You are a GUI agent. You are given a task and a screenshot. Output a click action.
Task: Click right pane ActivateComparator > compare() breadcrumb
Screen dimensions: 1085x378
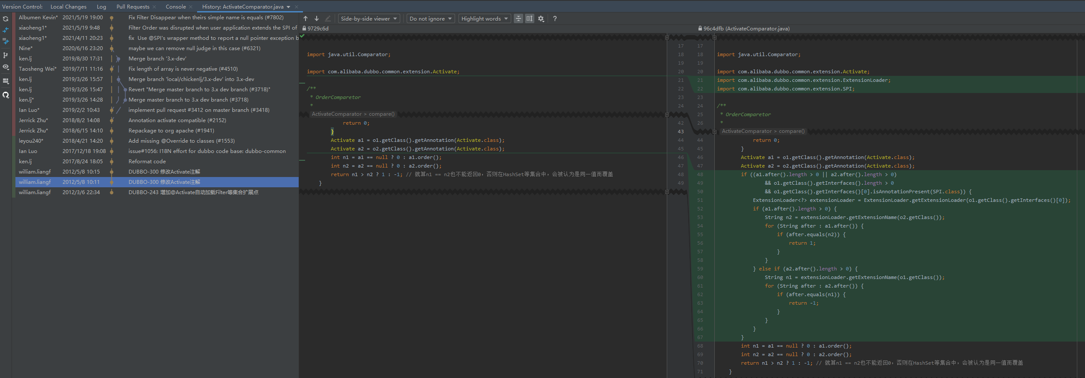pyautogui.click(x=763, y=131)
